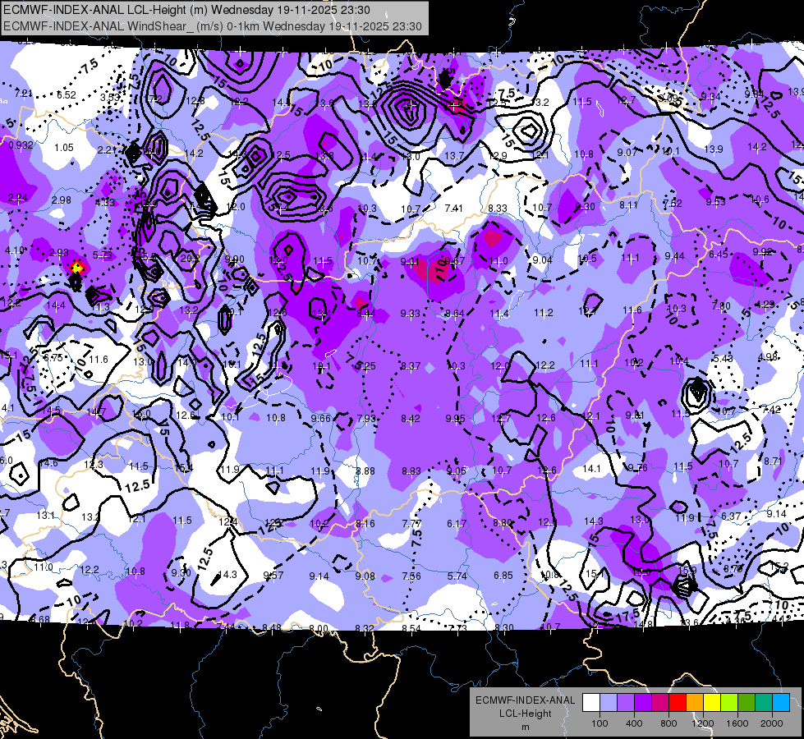Screen dimensions: 804x739
Task: Click the light lavender legend swatch above 100
Action: pyautogui.click(x=609, y=703)
